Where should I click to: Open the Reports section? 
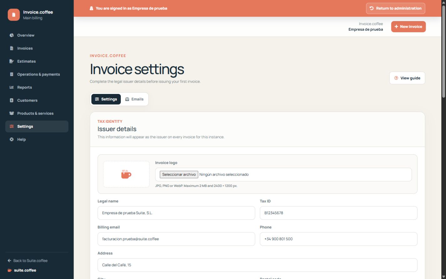tap(37, 87)
